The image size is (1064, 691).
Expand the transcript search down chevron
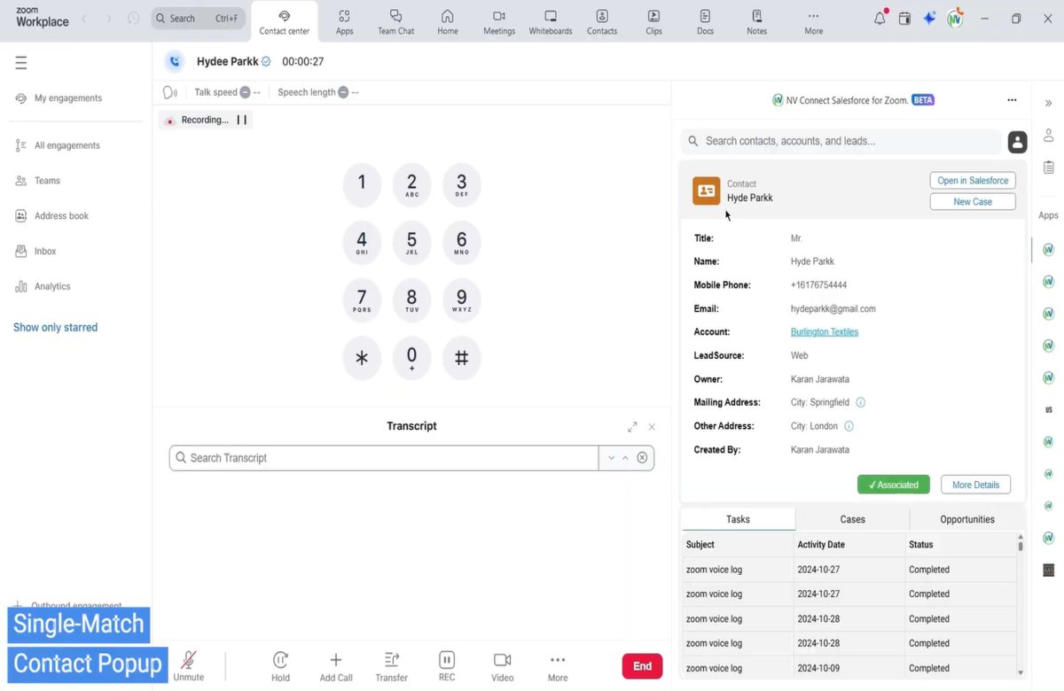(611, 458)
